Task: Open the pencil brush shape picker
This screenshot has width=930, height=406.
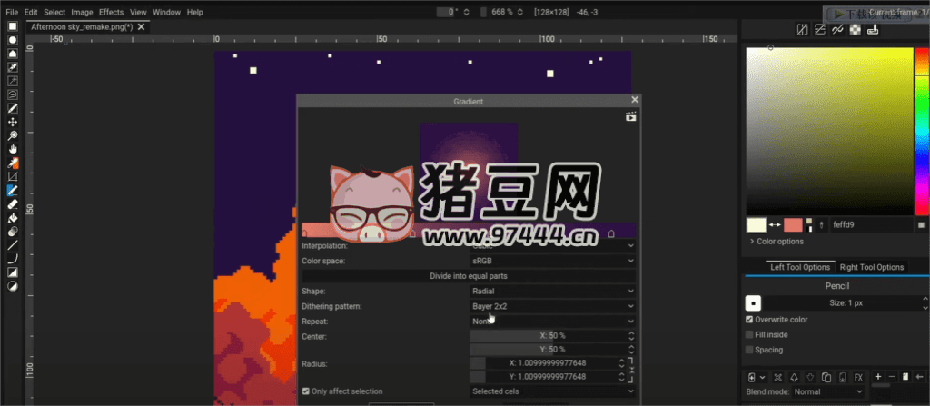Action: 753,303
